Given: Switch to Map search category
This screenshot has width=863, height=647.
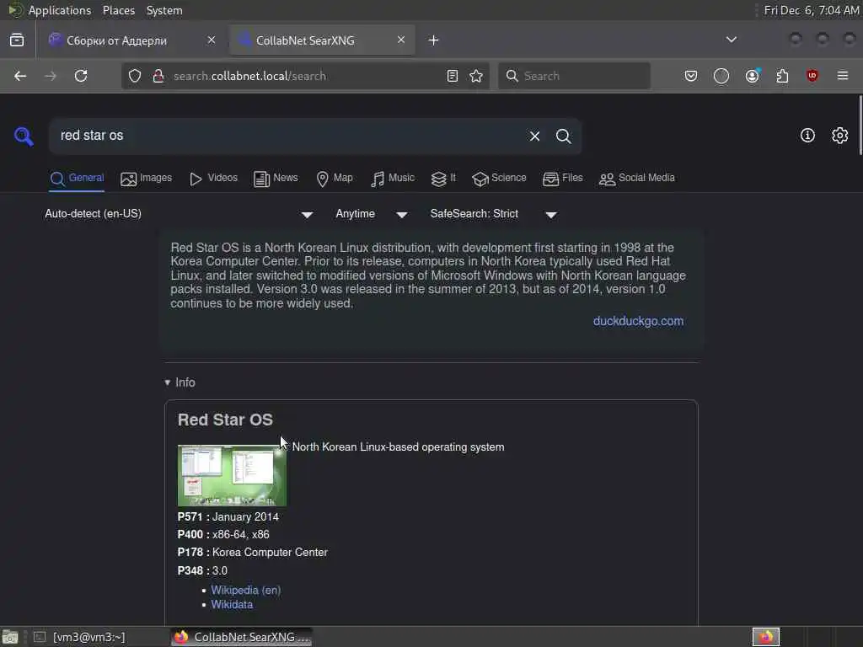Looking at the screenshot, I should [x=335, y=179].
